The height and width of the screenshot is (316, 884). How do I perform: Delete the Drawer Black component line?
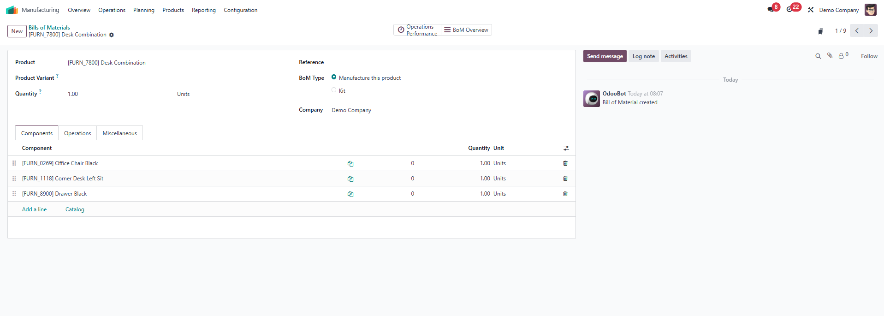click(565, 194)
